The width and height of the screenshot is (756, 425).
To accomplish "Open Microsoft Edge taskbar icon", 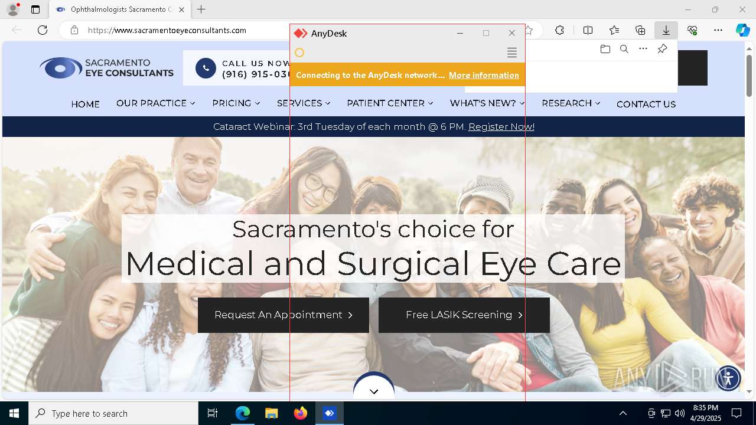I will click(x=243, y=413).
